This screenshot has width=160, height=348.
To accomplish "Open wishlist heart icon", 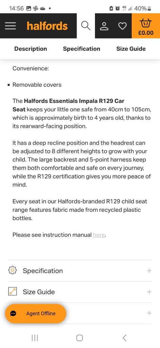I will [x=122, y=26].
